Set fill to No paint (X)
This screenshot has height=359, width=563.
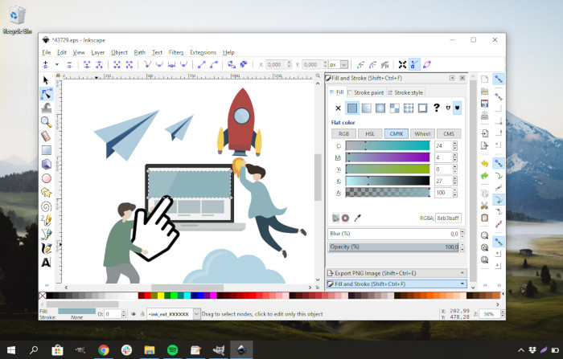[338, 108]
